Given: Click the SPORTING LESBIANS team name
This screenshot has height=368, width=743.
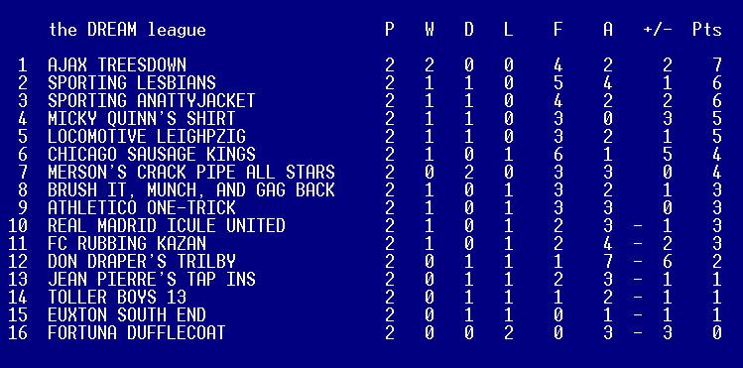Looking at the screenshot, I should tap(132, 83).
